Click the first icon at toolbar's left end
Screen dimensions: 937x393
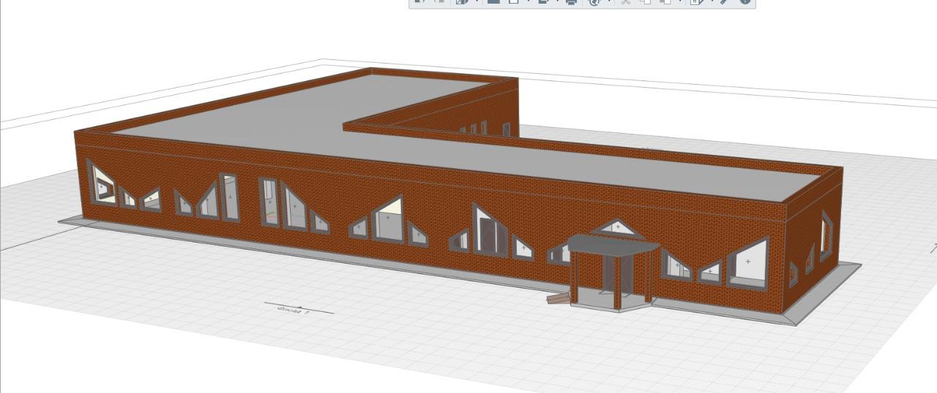click(x=419, y=2)
